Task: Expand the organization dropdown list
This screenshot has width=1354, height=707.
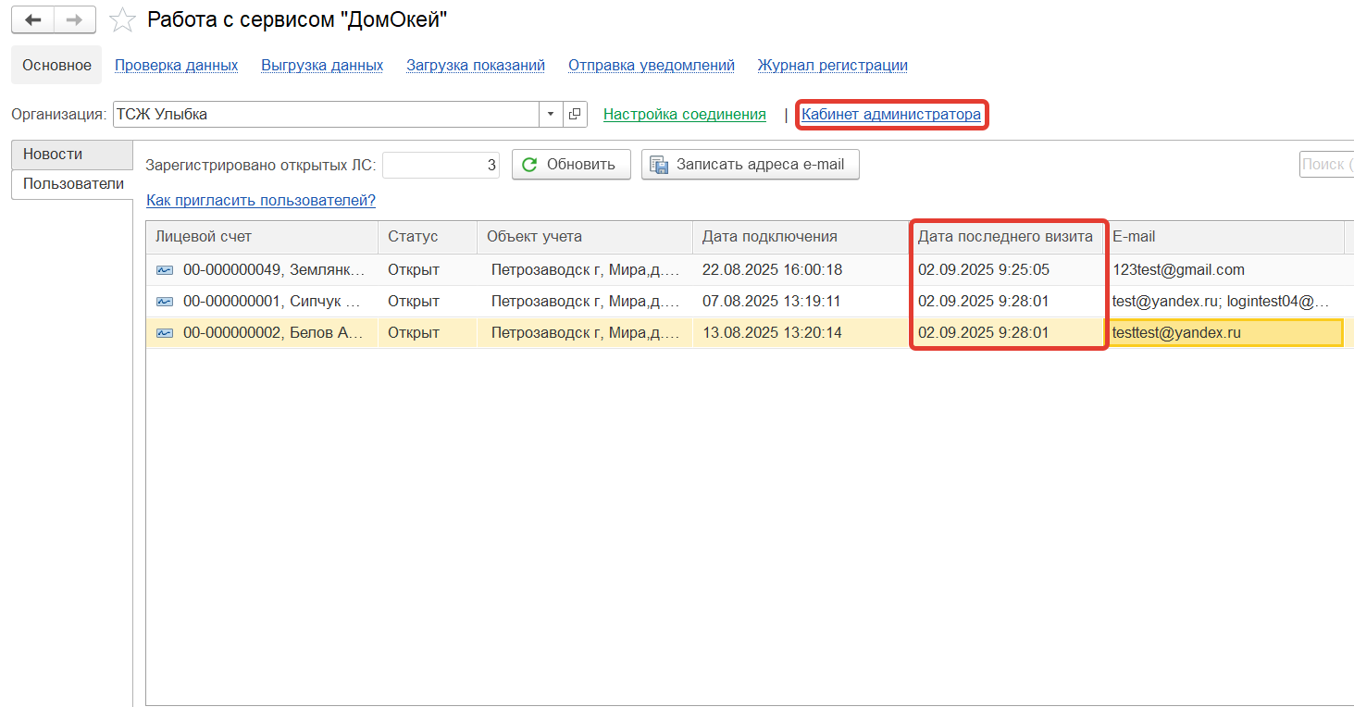Action: click(551, 115)
